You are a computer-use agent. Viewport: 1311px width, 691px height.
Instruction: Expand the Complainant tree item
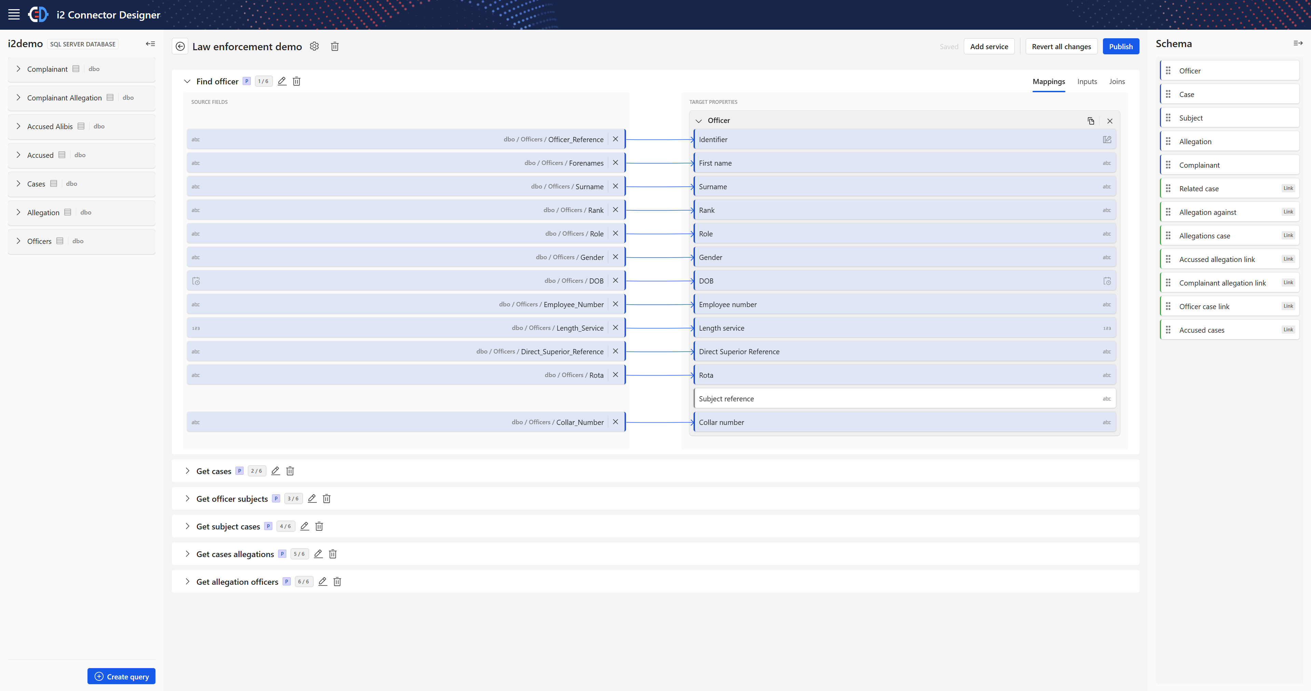[x=18, y=69]
